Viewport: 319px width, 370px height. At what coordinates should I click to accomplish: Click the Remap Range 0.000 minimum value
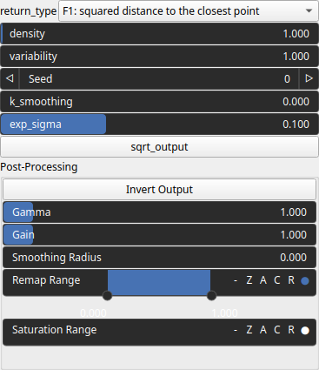coord(93,313)
